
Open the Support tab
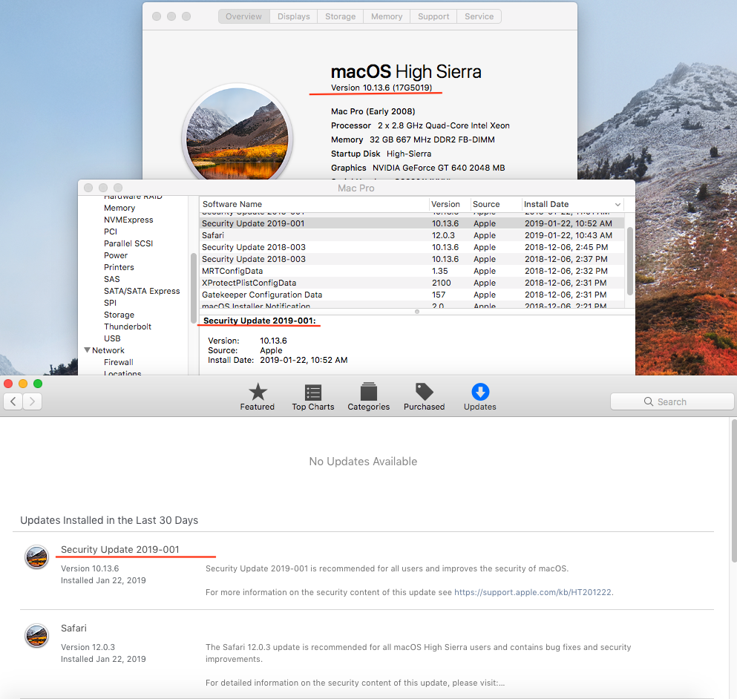[433, 16]
